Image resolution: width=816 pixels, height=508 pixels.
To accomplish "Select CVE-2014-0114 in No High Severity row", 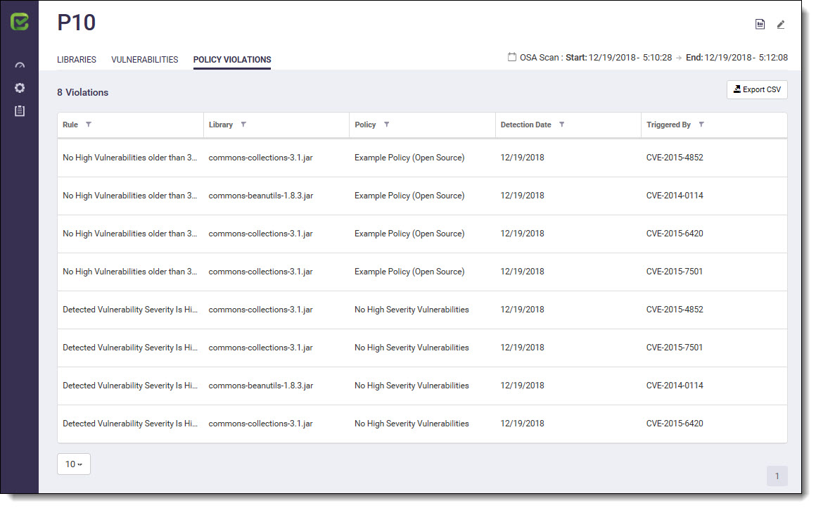I will 675,386.
